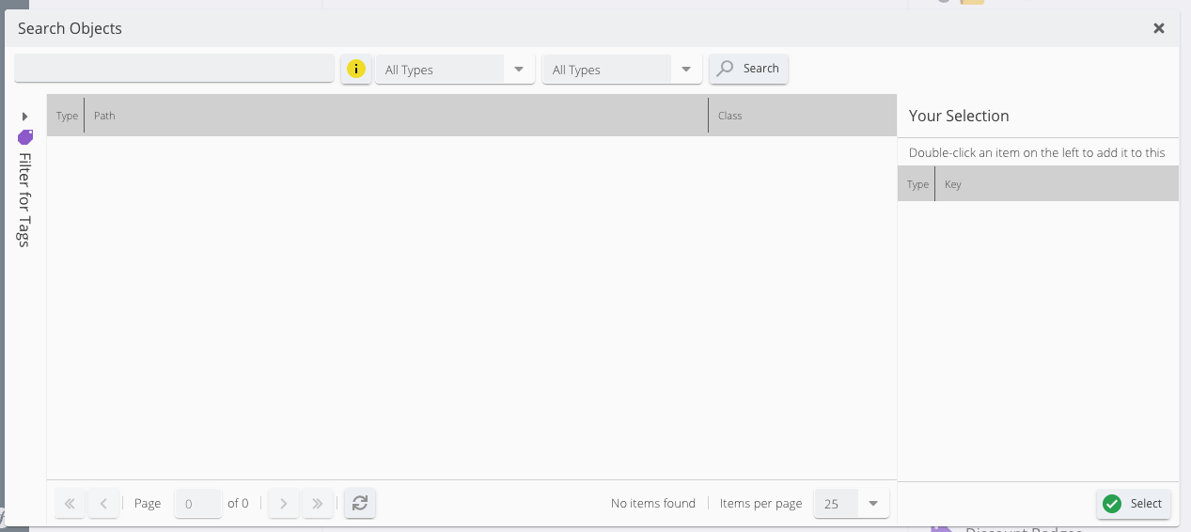Screen dimensions: 1191x532
Task: Sort by the Class column header
Action: coord(801,116)
